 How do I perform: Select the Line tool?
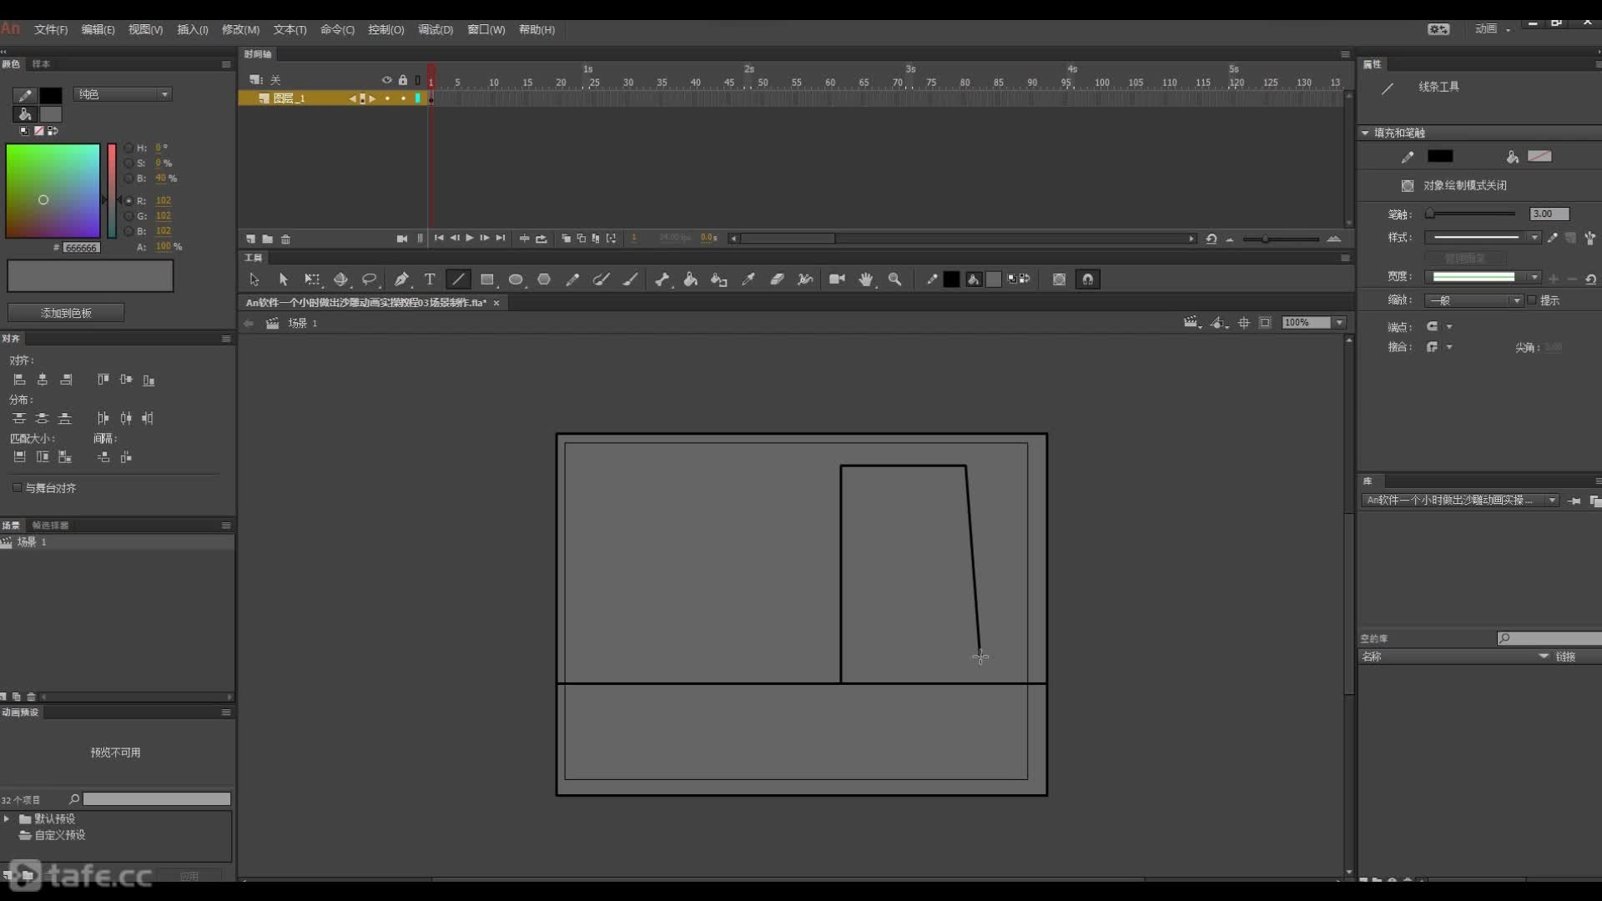click(x=458, y=279)
